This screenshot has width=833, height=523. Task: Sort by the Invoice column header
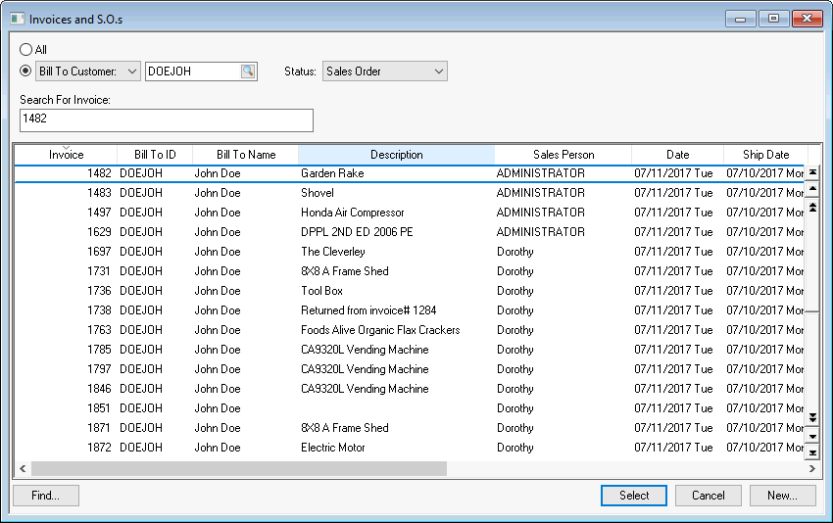[x=67, y=155]
